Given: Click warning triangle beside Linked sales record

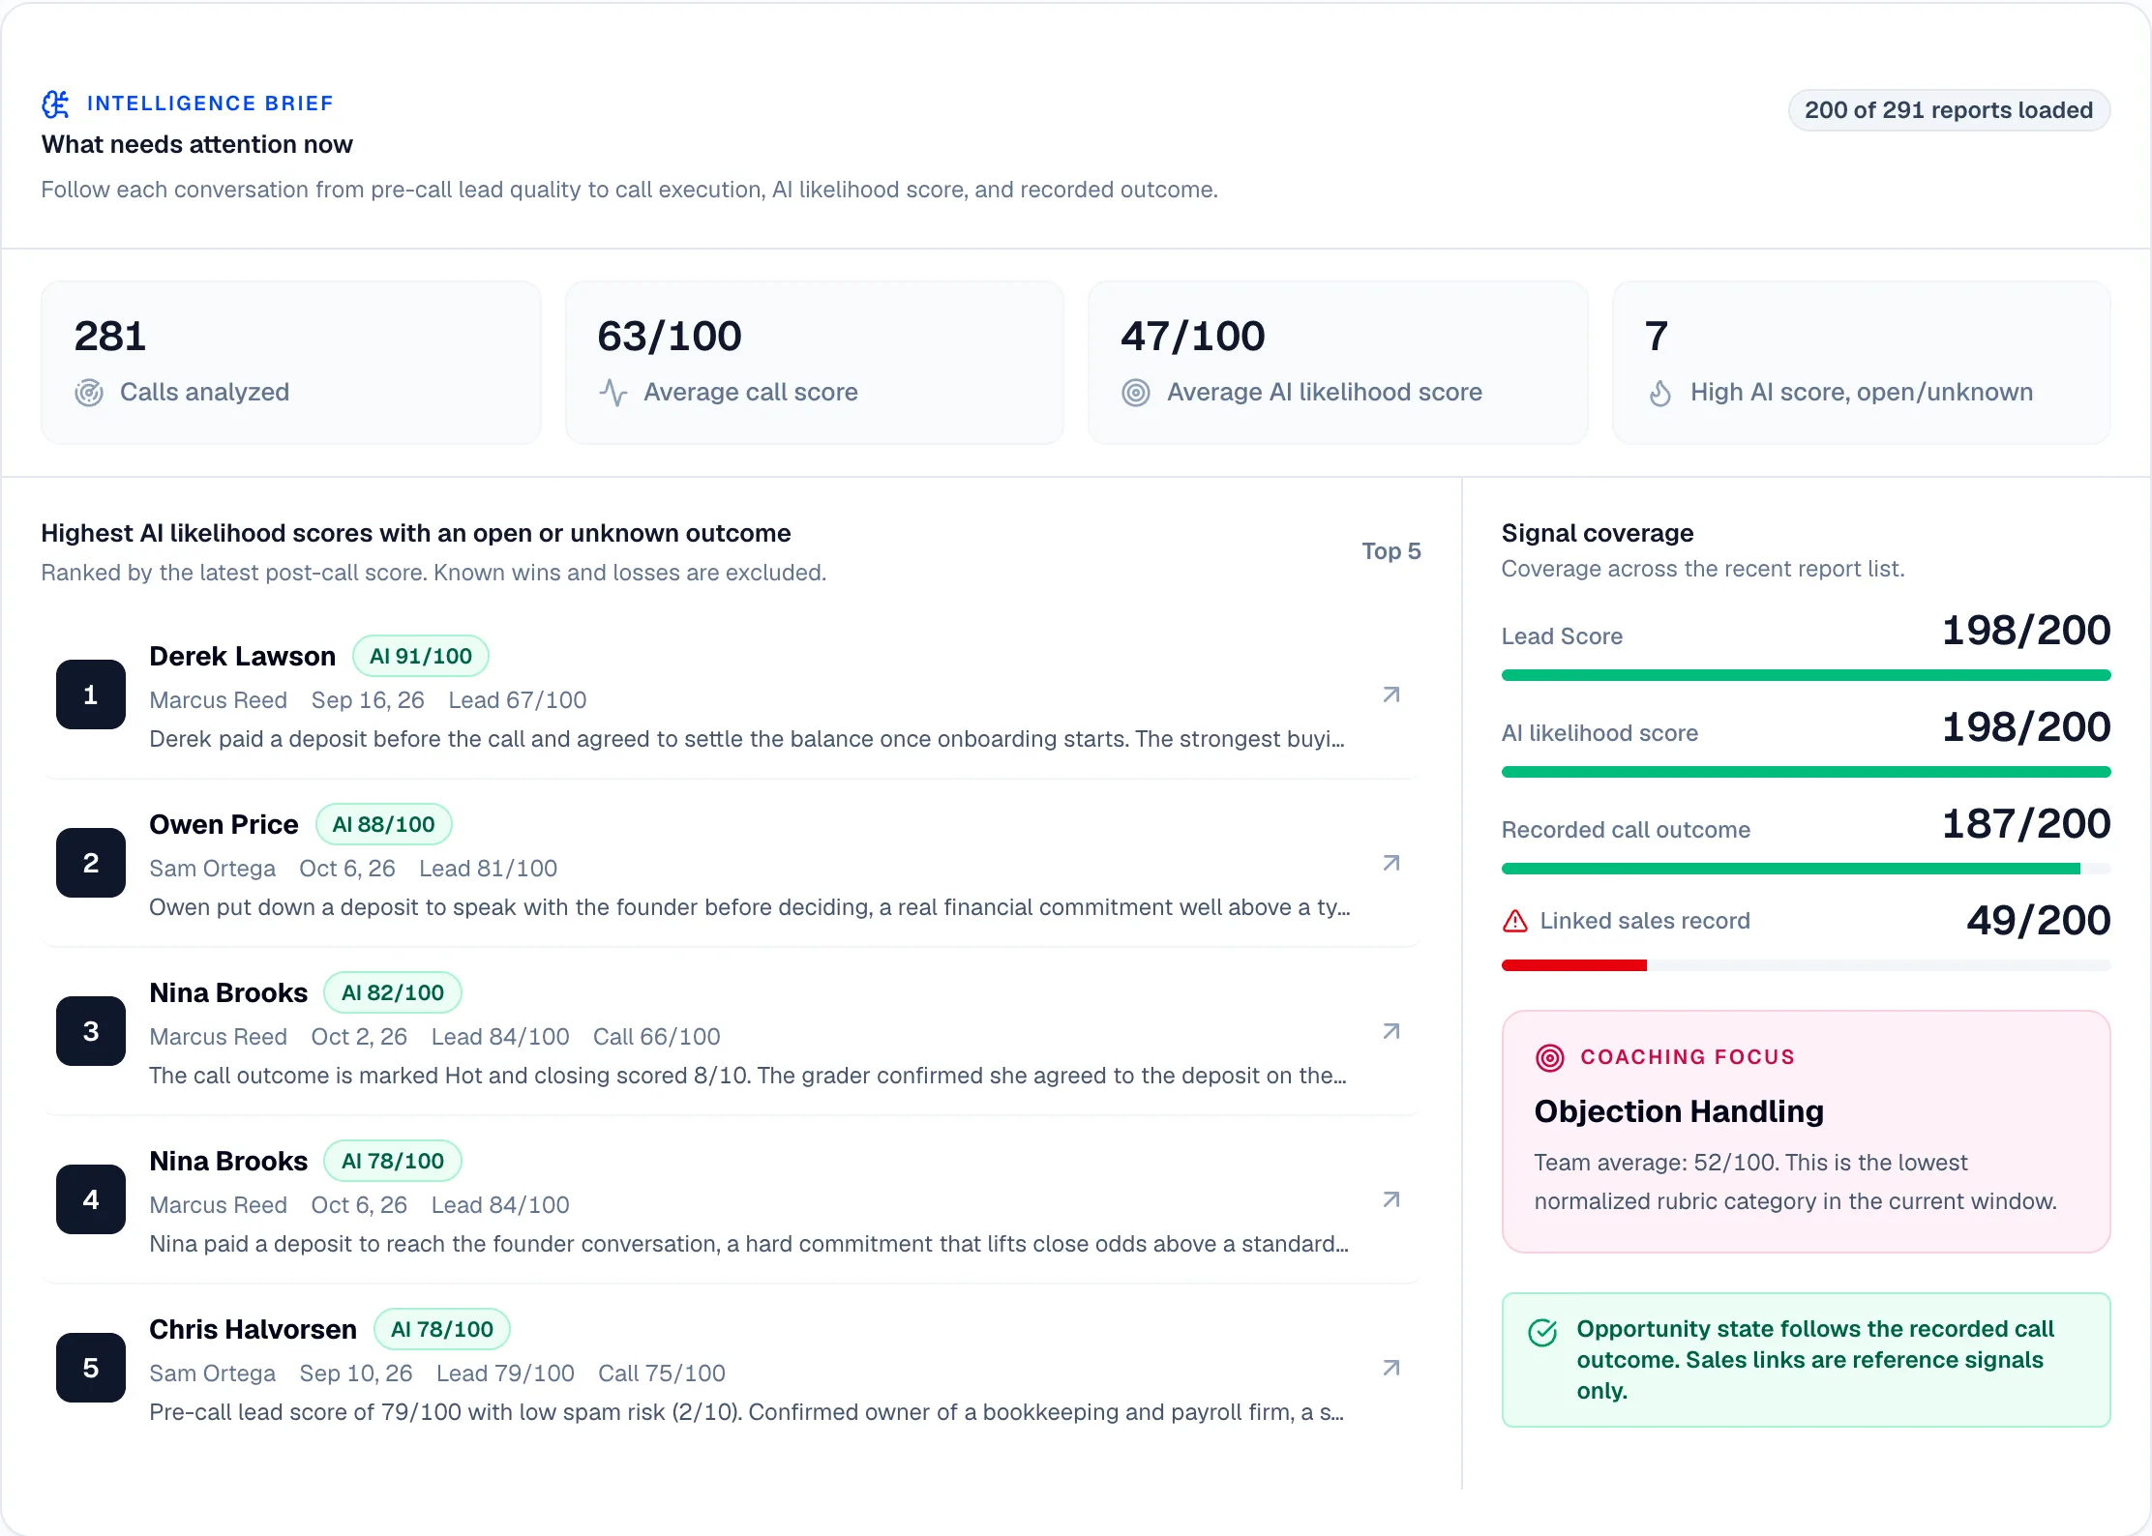Looking at the screenshot, I should pyautogui.click(x=1515, y=921).
